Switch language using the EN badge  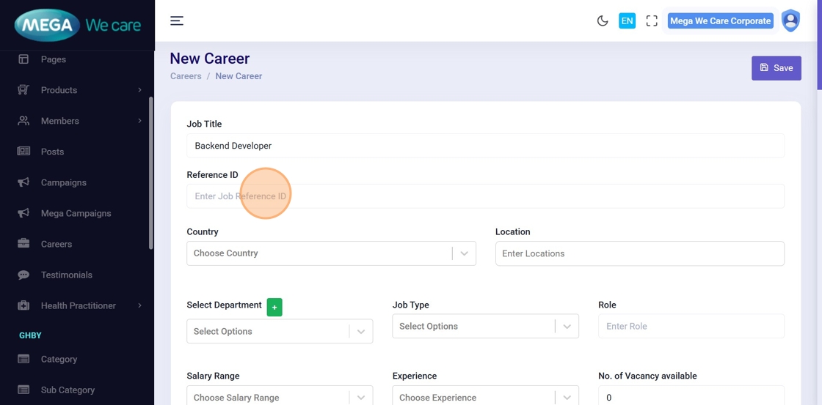627,21
